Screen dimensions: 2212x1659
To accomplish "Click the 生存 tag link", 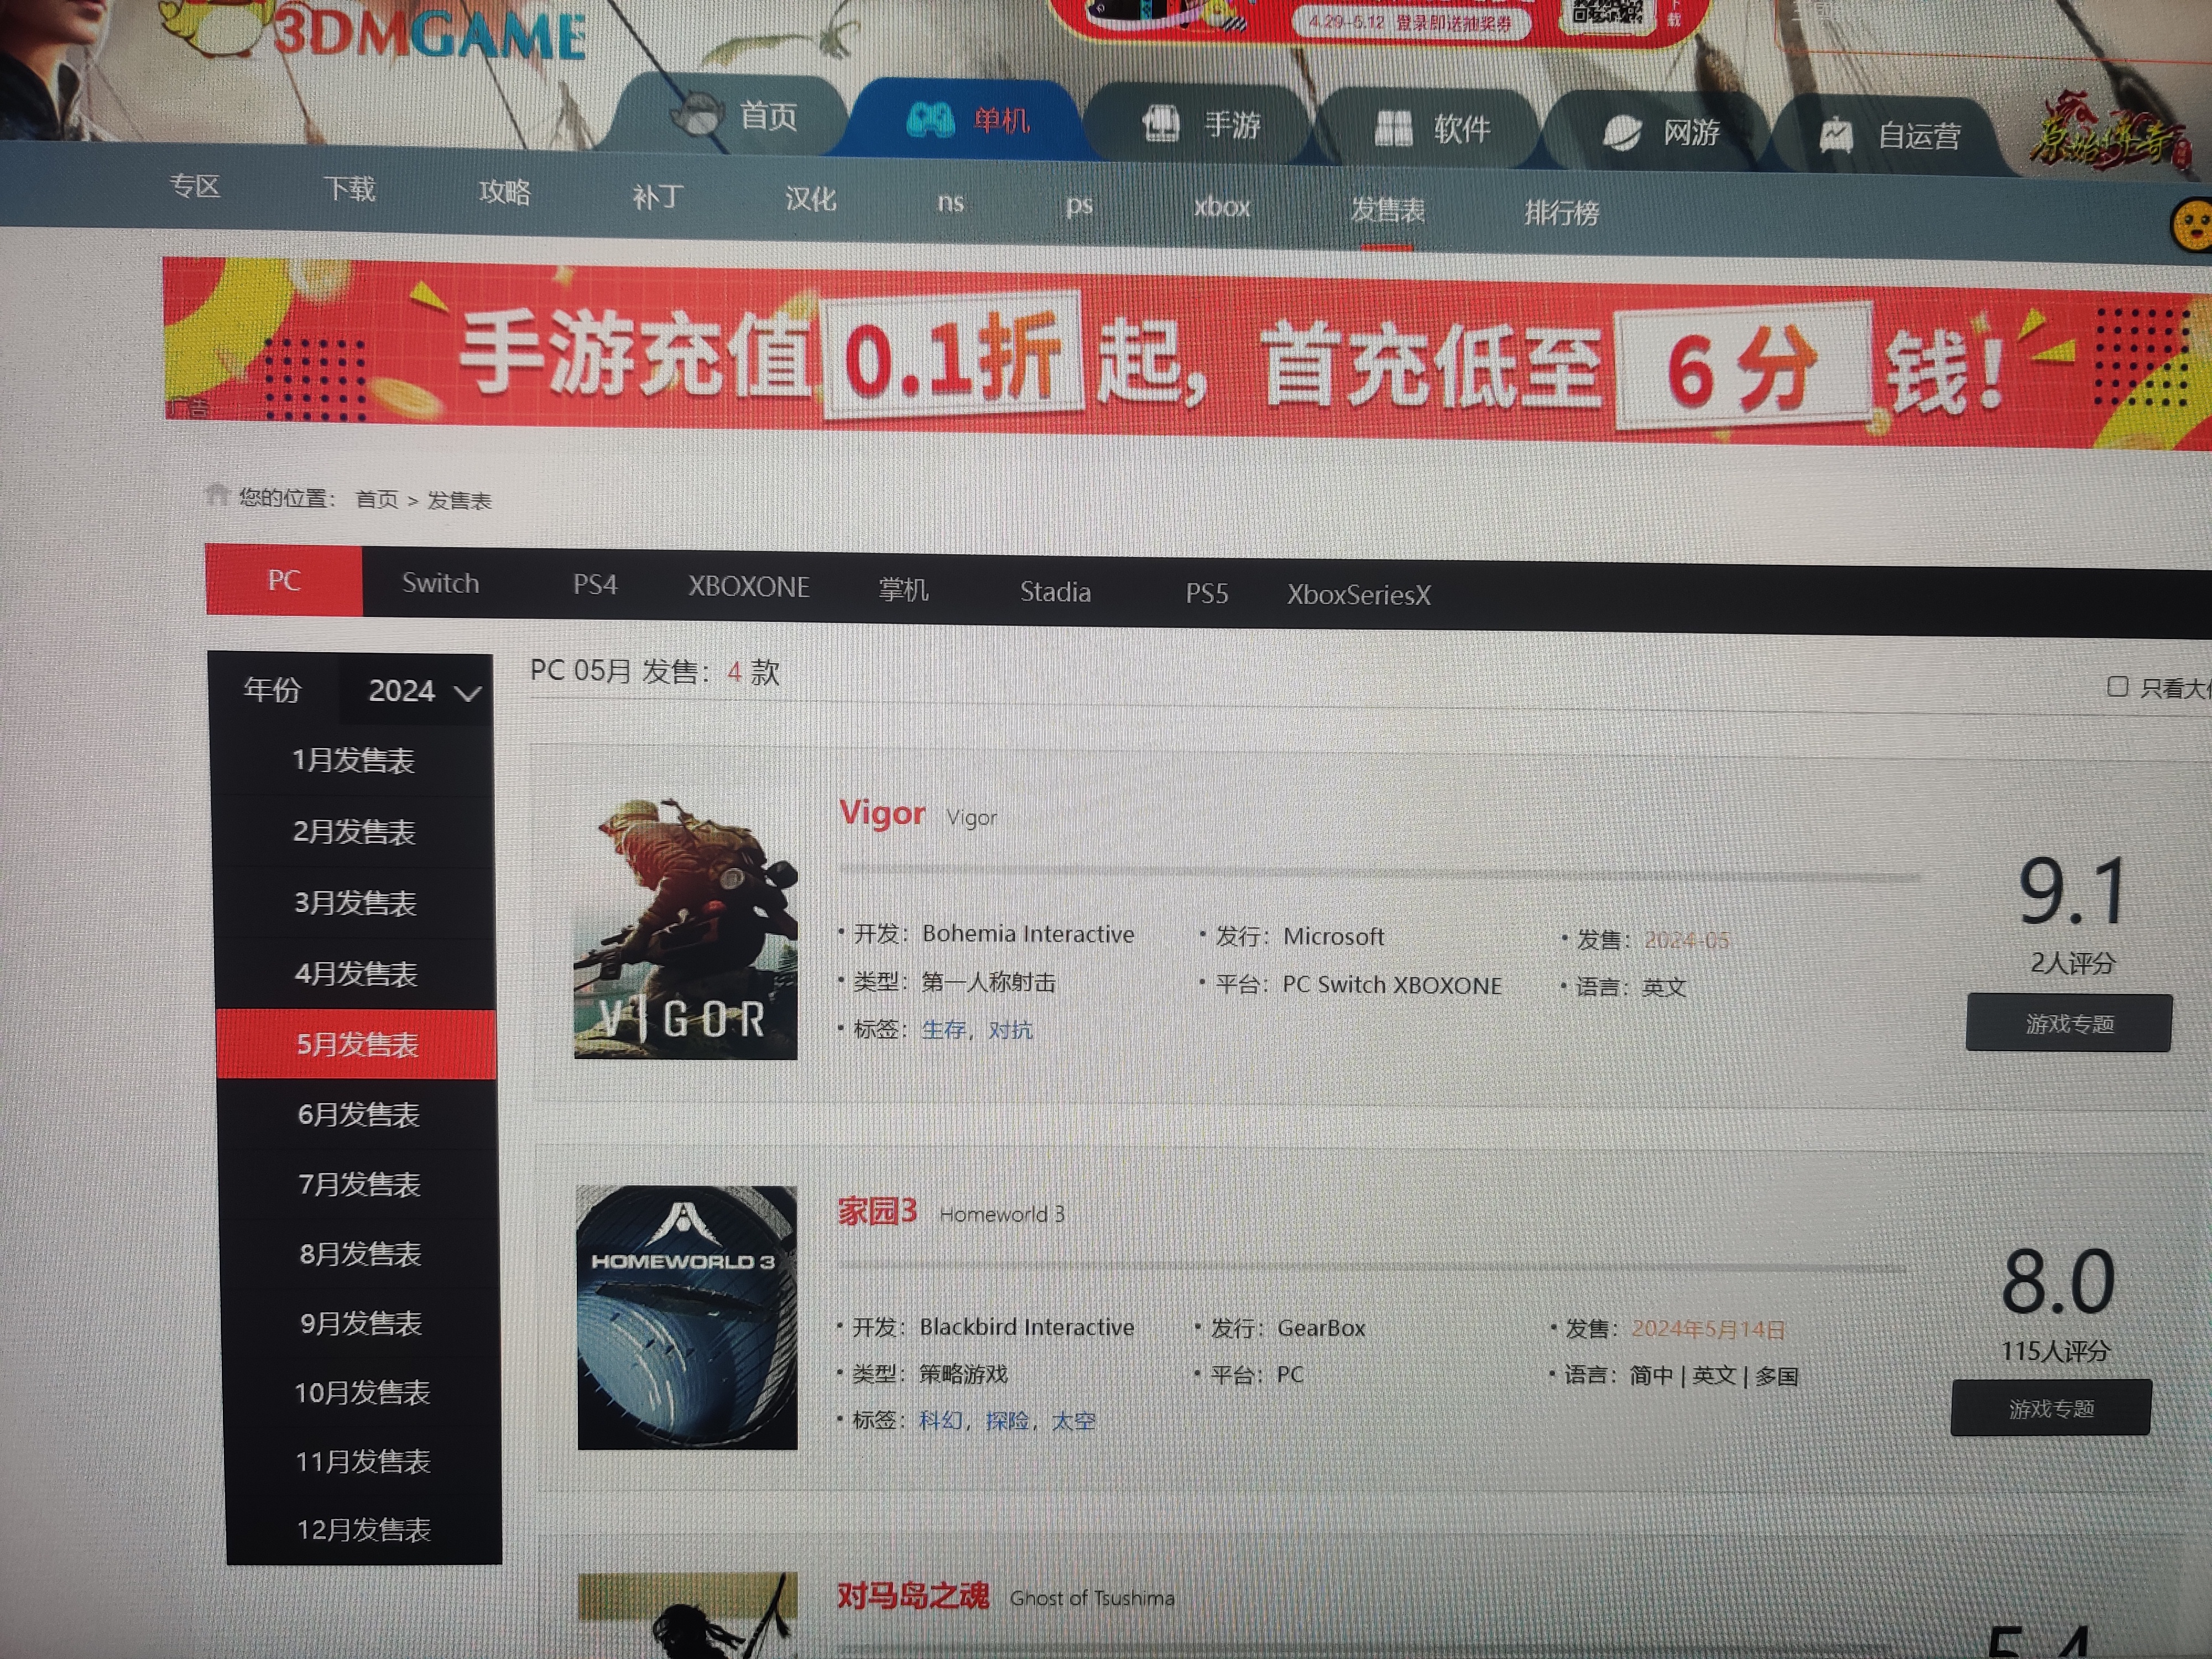I will [943, 1029].
